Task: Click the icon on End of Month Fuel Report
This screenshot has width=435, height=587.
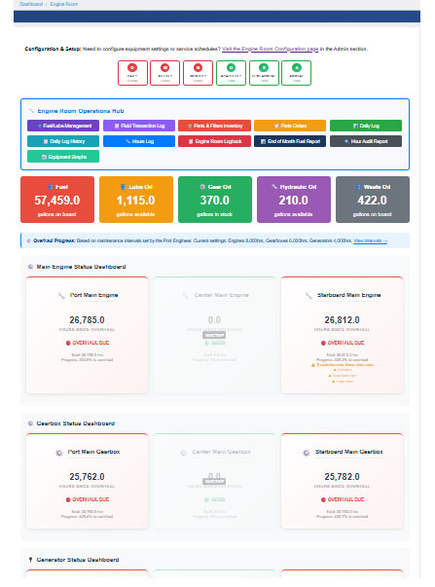Action: (263, 141)
